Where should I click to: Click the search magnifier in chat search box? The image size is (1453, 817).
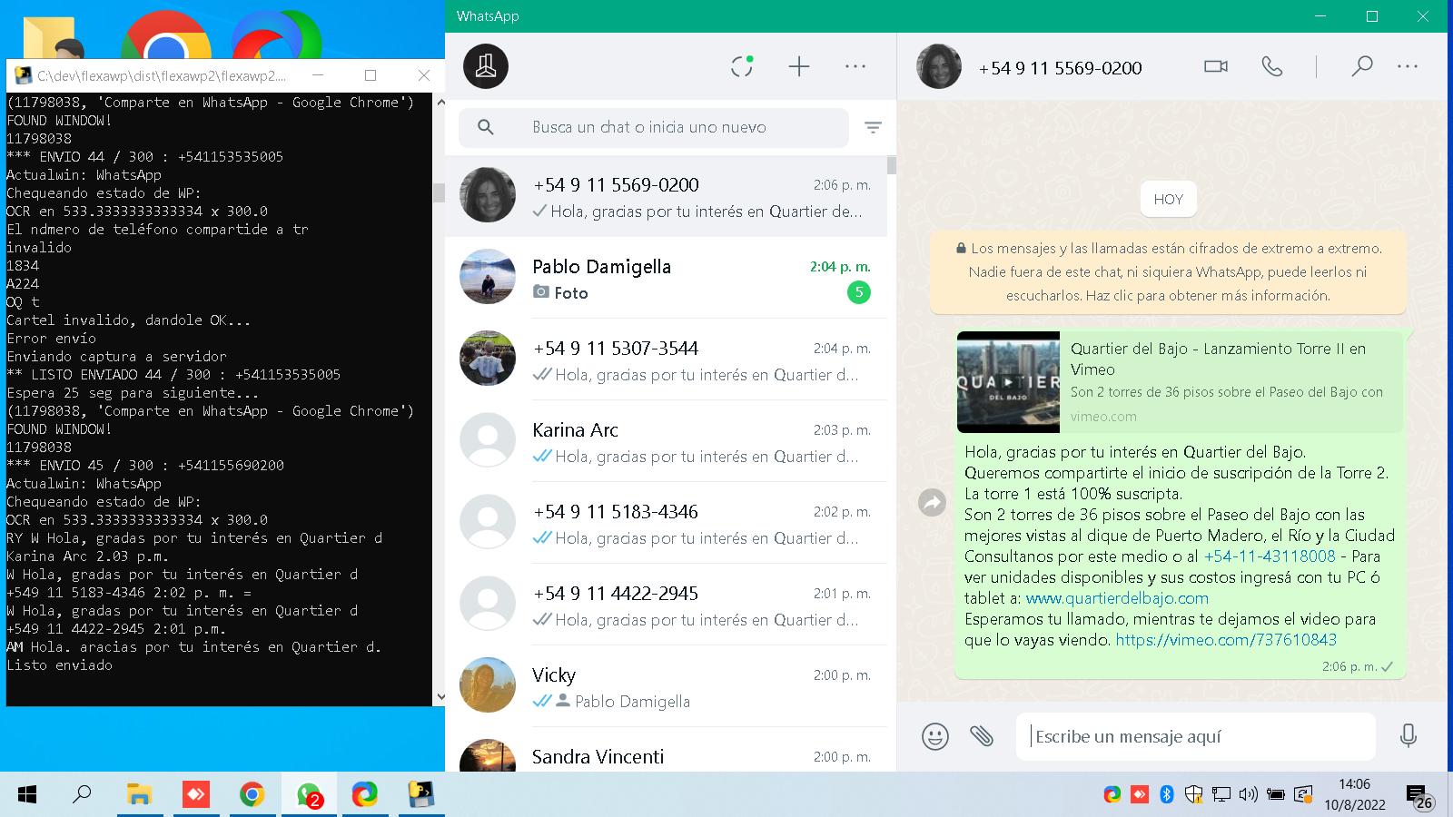[486, 127]
